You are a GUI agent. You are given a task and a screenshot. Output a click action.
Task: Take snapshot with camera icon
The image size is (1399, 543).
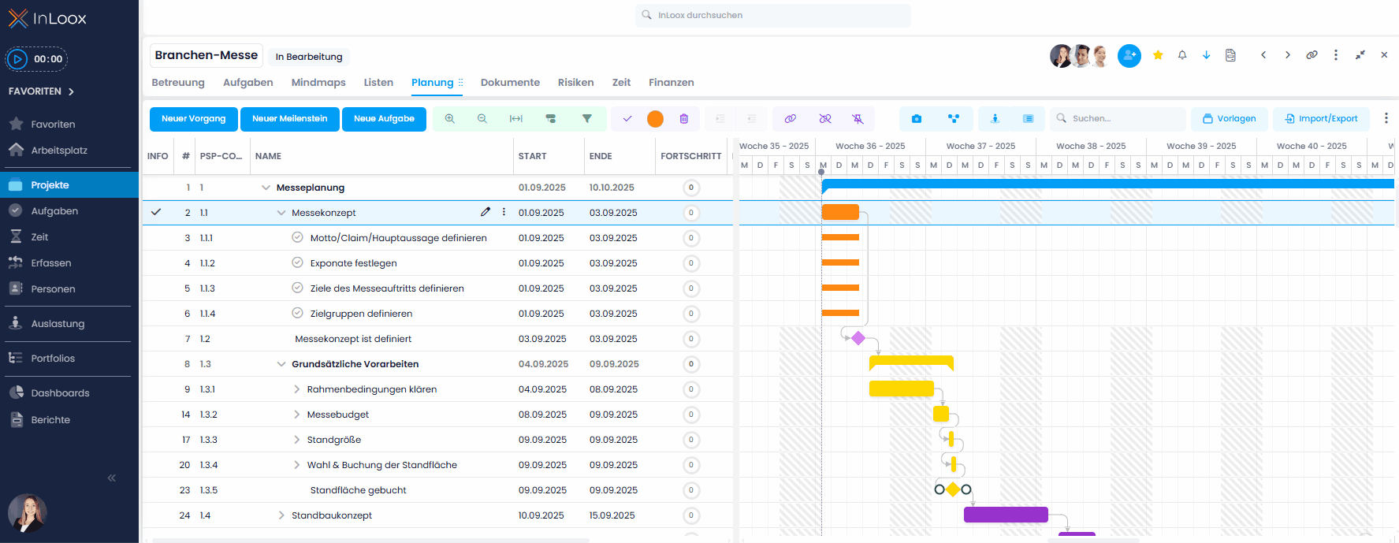(x=916, y=119)
